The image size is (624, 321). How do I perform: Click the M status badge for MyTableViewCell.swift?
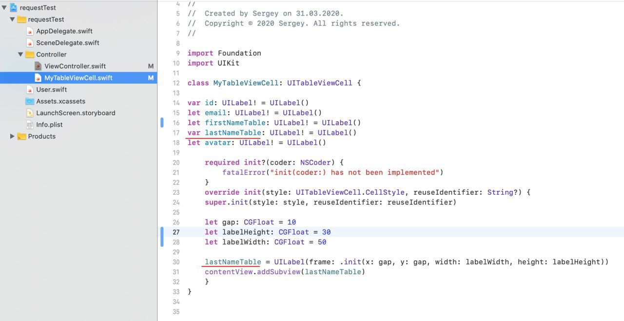[151, 78]
